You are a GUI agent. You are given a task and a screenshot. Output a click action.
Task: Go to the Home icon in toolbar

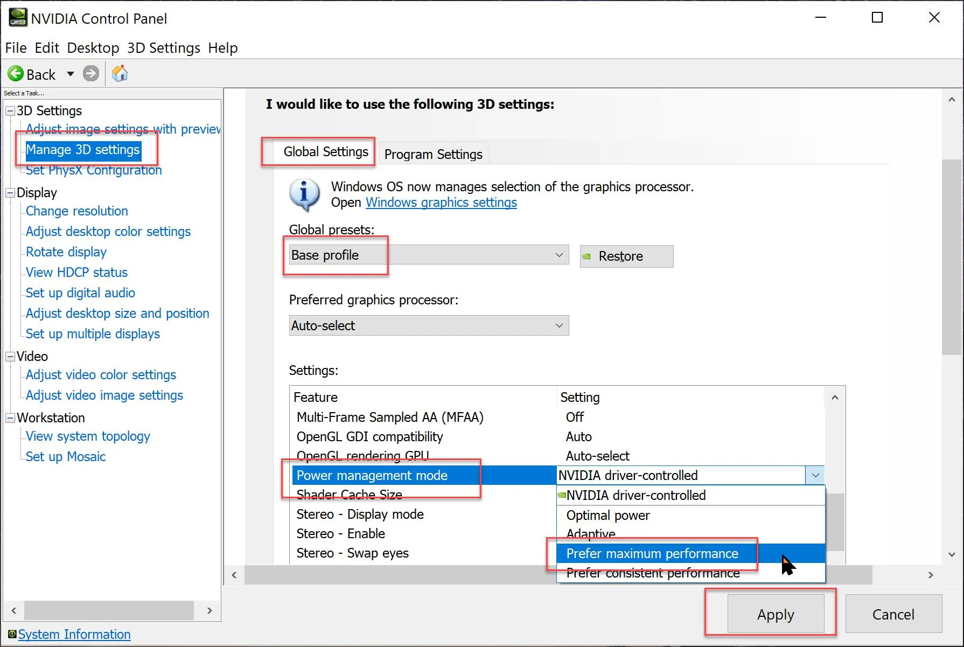pyautogui.click(x=120, y=73)
